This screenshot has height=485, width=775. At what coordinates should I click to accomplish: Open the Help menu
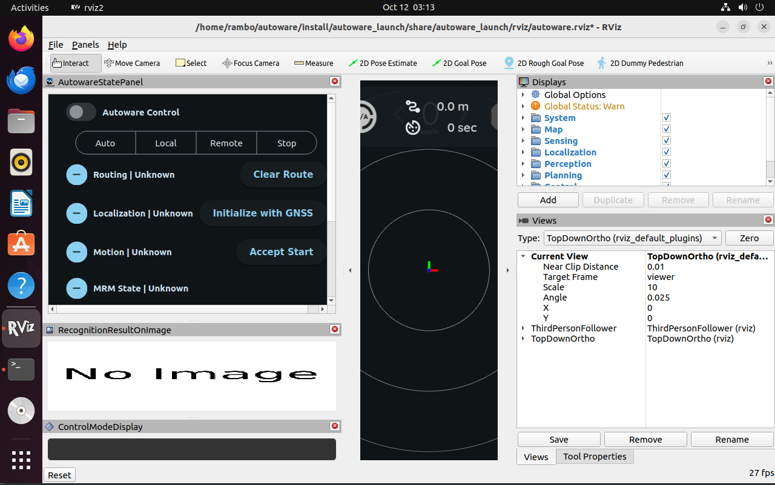117,45
